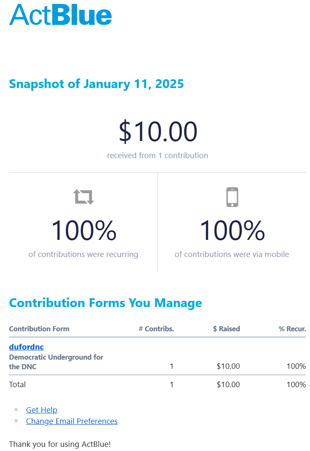Click 'of contributions were via mobile' caption
This screenshot has height=451, width=310.
point(232,254)
